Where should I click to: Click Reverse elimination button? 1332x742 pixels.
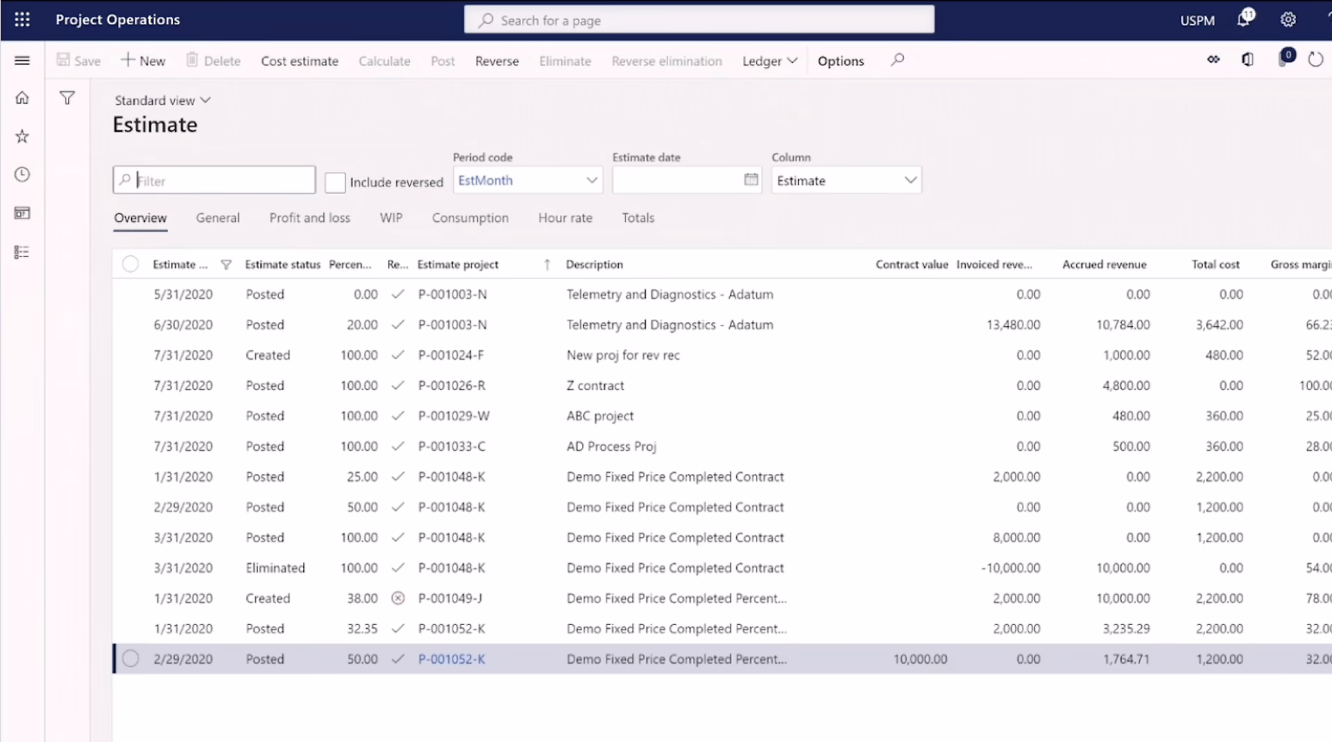(x=667, y=61)
